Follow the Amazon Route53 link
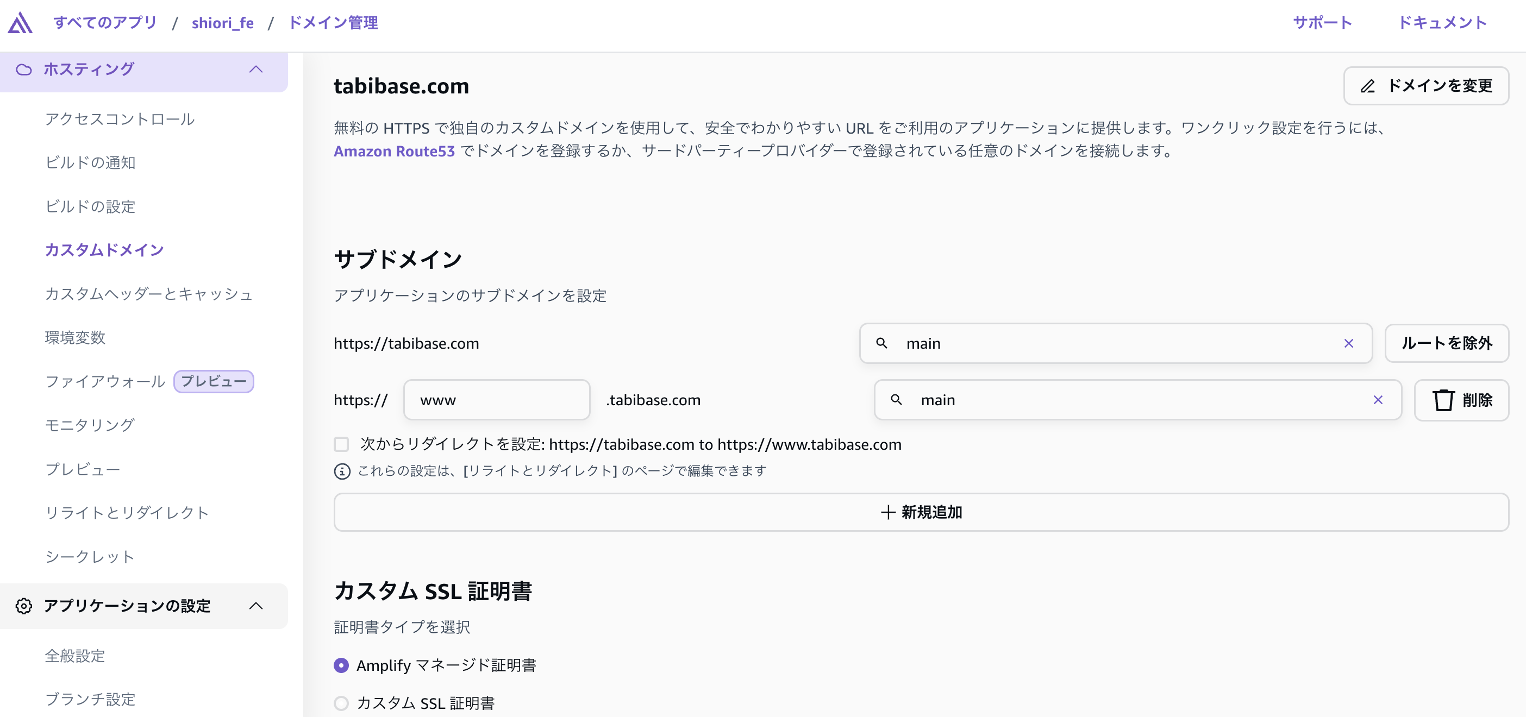Image resolution: width=1526 pixels, height=717 pixels. click(x=394, y=152)
